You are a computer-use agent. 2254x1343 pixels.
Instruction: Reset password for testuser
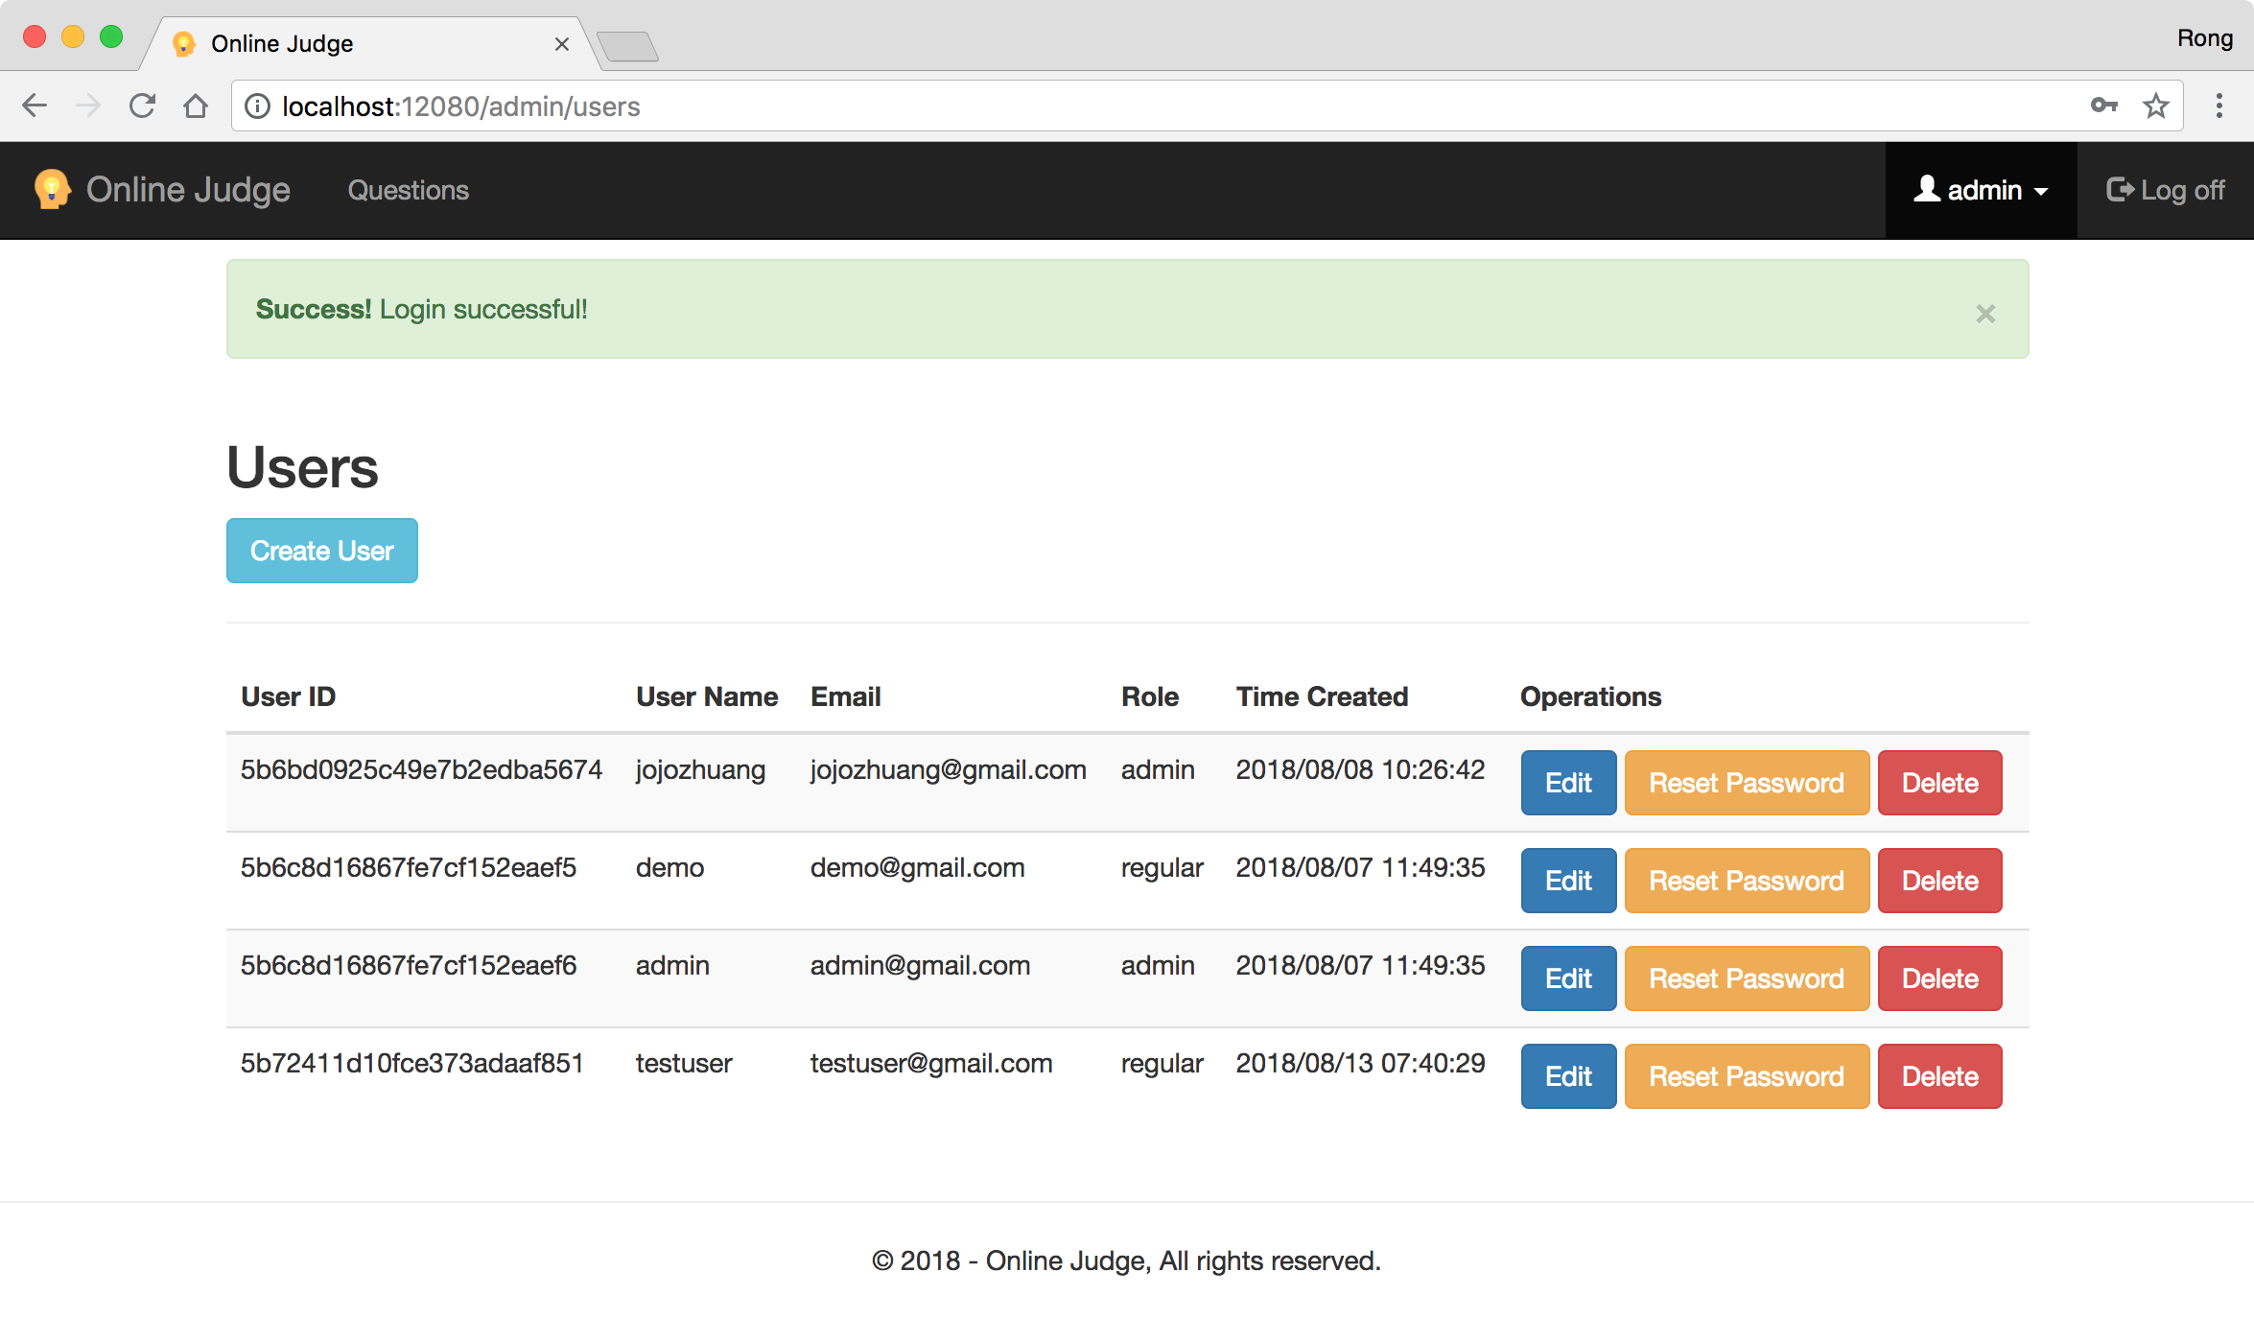1747,1076
